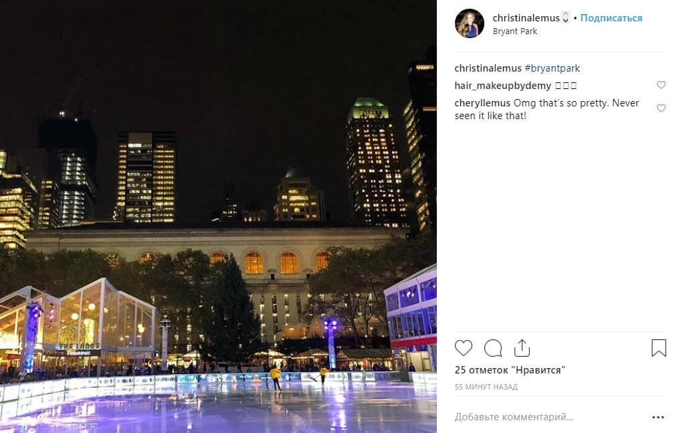Open the comment bubble icon
Image resolution: width=679 pixels, height=433 pixels.
[493, 348]
